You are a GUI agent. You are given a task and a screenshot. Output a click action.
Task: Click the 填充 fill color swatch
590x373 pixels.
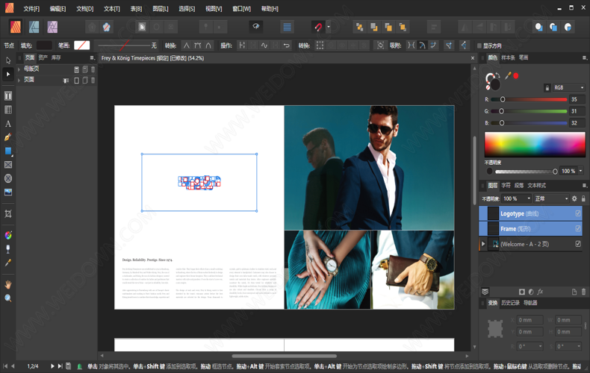point(44,46)
